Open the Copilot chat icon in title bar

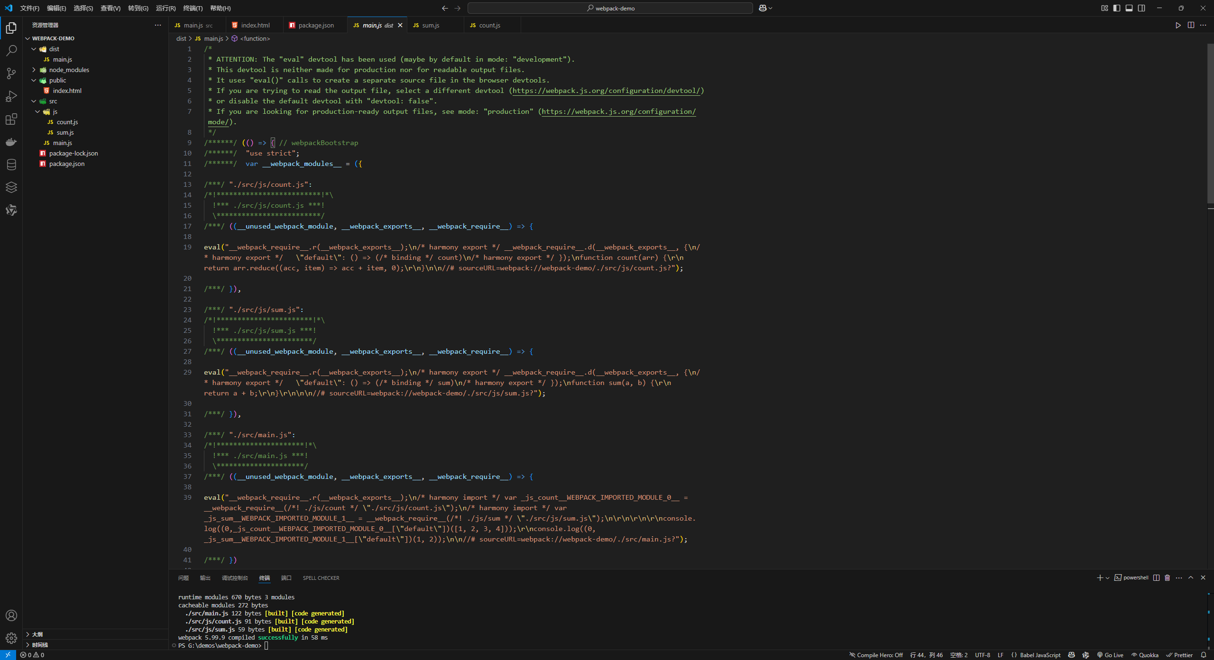click(x=763, y=8)
